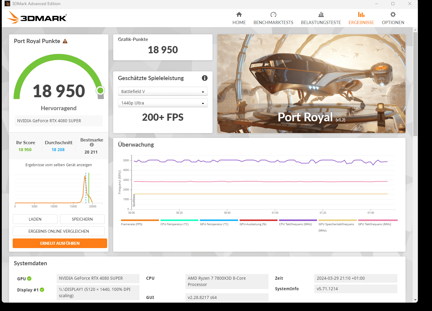
Task: Open the OPTIONEN tab
Action: (x=393, y=18)
